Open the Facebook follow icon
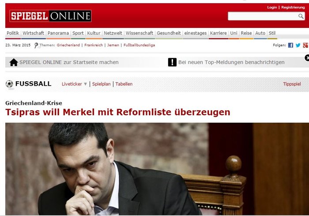Screen dimensions: 309x216 click(290, 45)
